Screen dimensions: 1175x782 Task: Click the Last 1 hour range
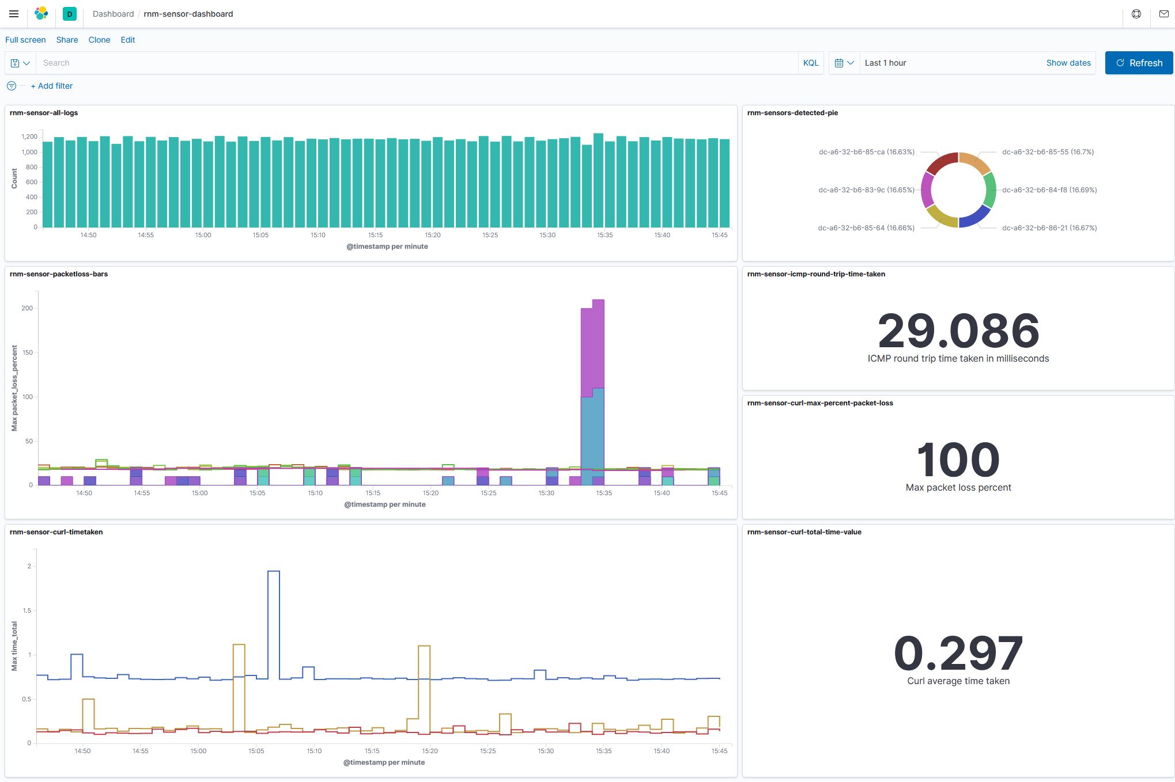885,63
